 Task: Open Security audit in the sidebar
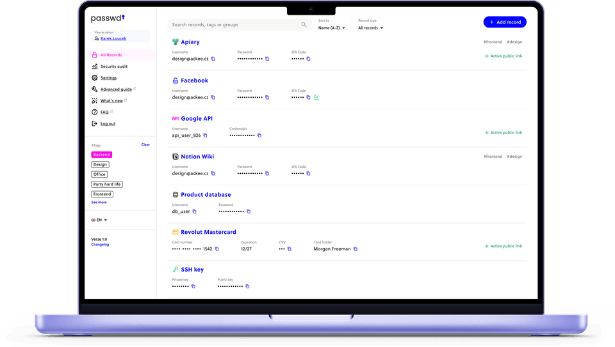click(114, 66)
